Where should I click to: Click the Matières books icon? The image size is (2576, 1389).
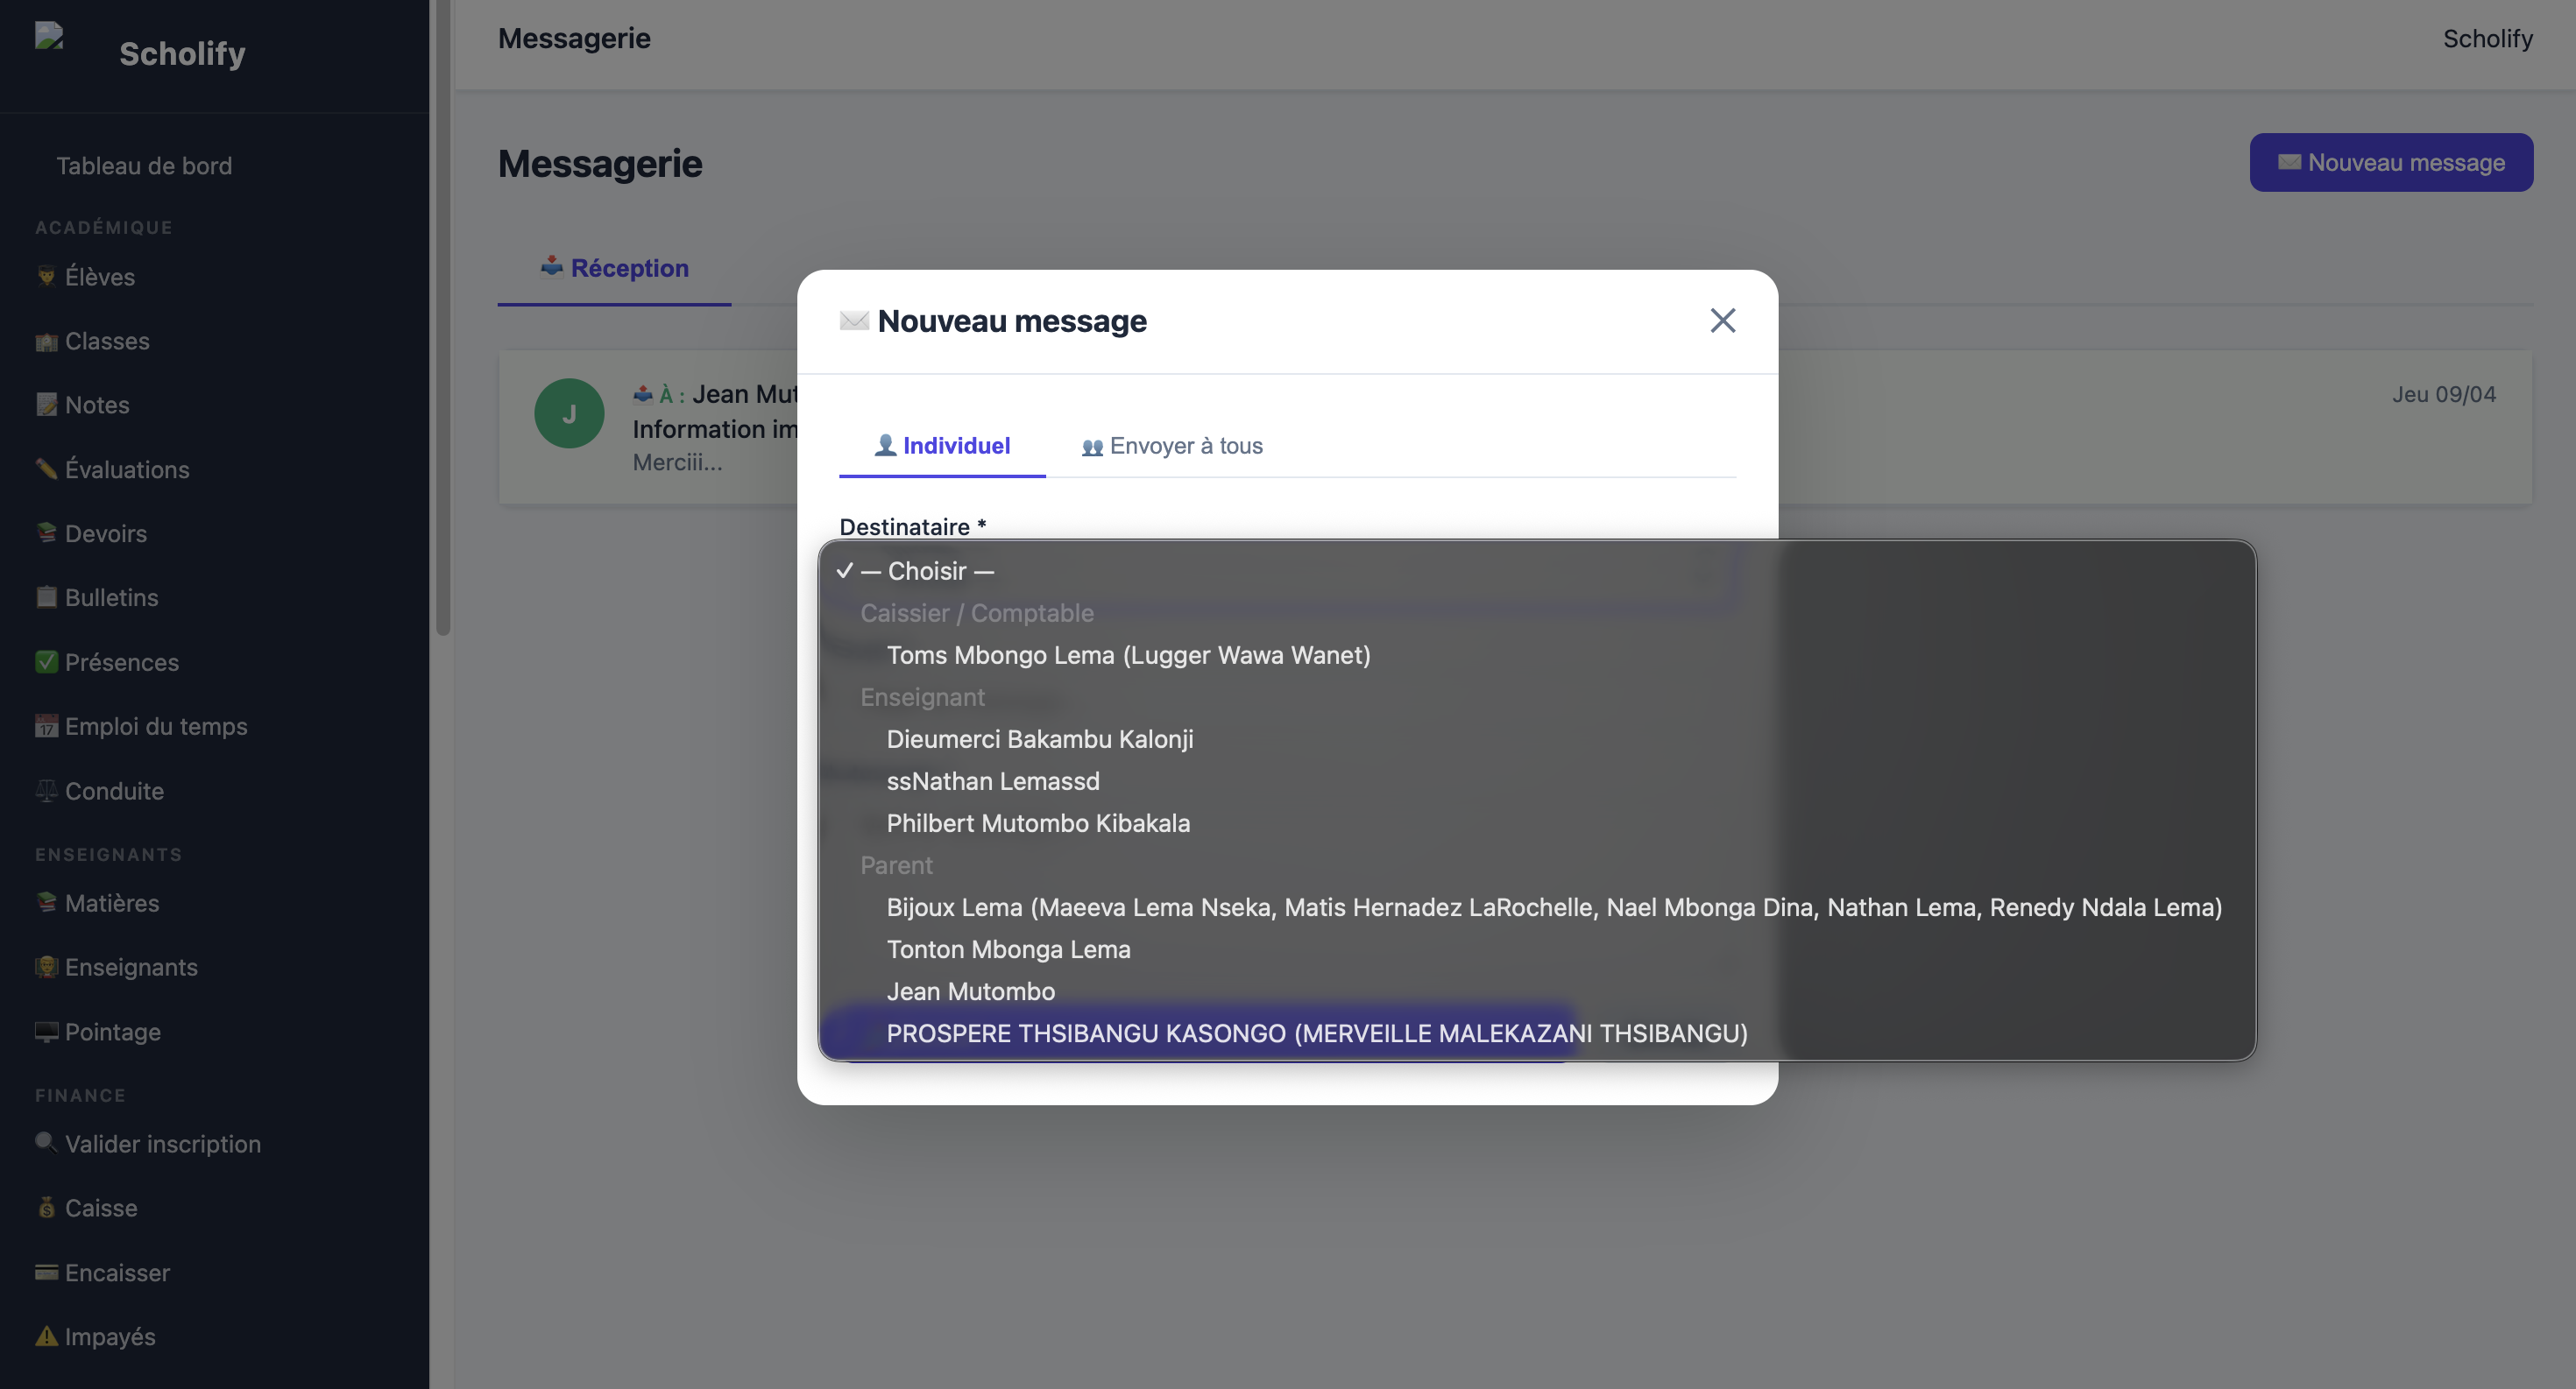(46, 903)
